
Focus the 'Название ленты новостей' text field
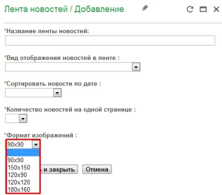pyautogui.click(x=110, y=41)
